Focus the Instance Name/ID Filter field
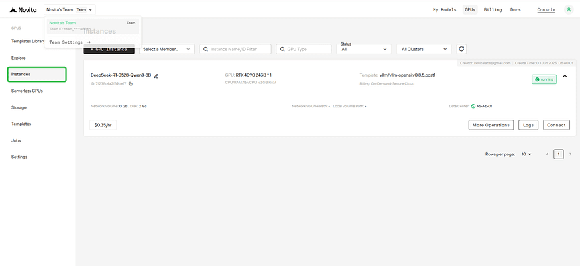Screen dimensions: 580x266 click(235, 49)
